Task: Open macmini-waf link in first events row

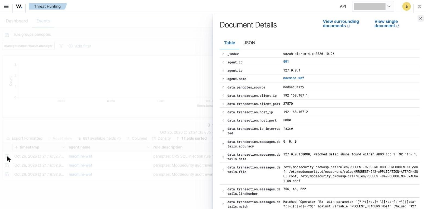Action: tap(80, 156)
